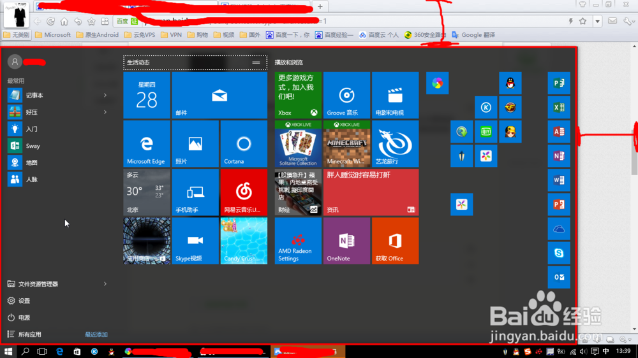Open the Skype tile in the right column
Screen dimensions: 638x358
(559, 253)
